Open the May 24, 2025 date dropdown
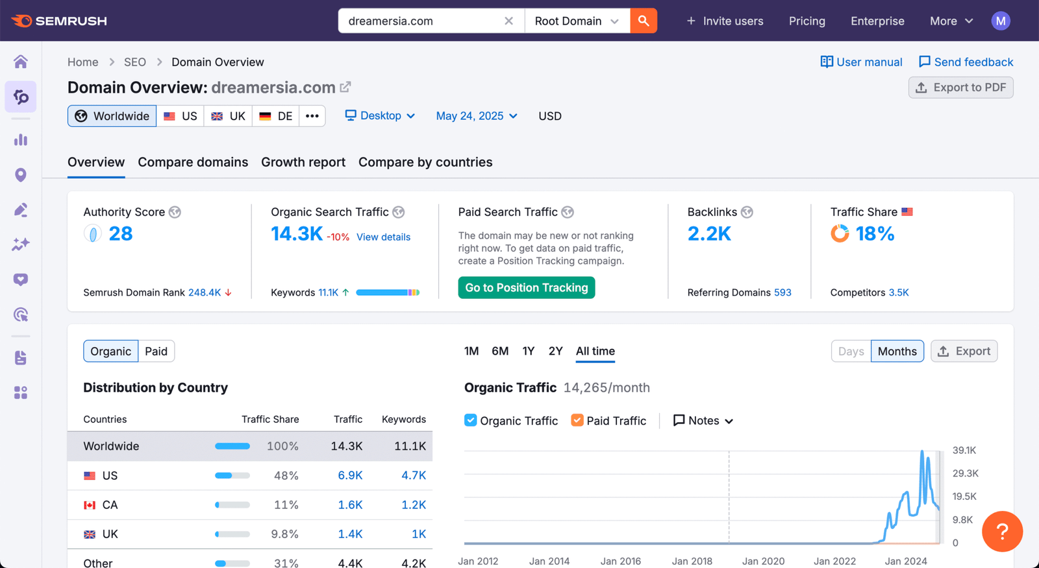 tap(477, 116)
